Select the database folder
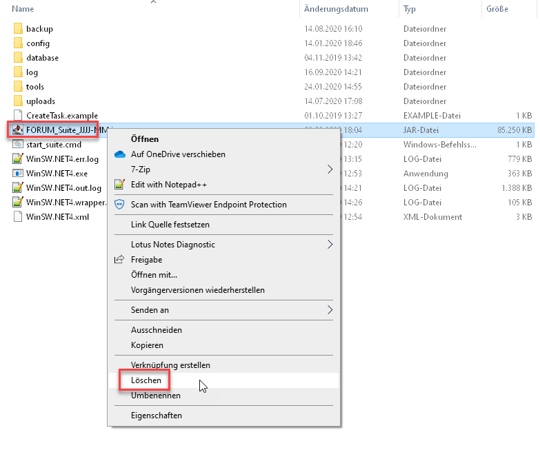The height and width of the screenshot is (461, 540). (x=42, y=58)
